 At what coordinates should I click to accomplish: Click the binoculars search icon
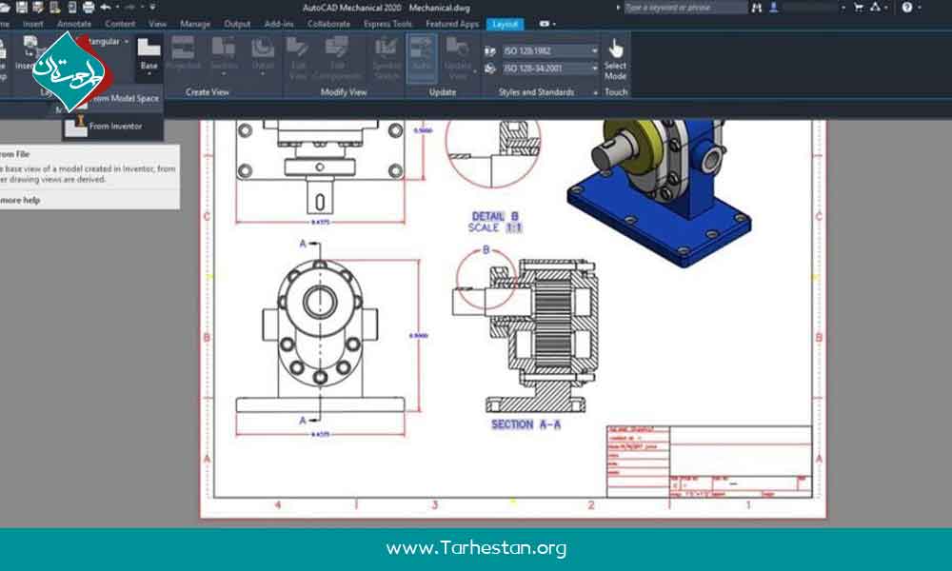[757, 8]
